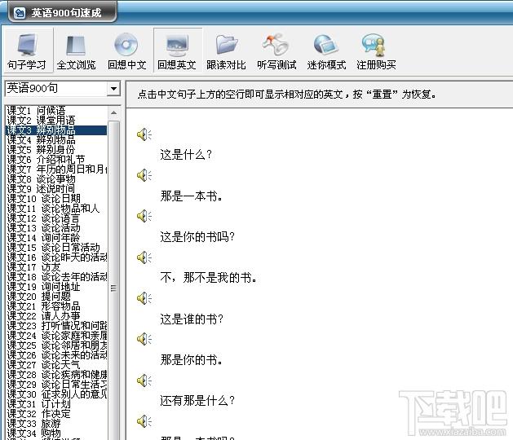
Task: Play audio for 那是一本书。 sentence
Action: [x=144, y=175]
